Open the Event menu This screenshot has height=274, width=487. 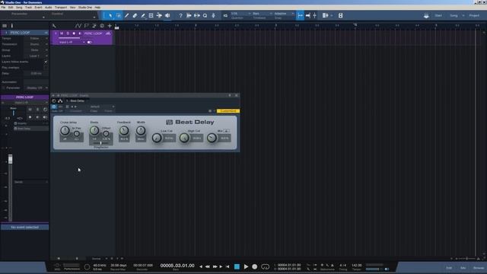(x=38, y=7)
